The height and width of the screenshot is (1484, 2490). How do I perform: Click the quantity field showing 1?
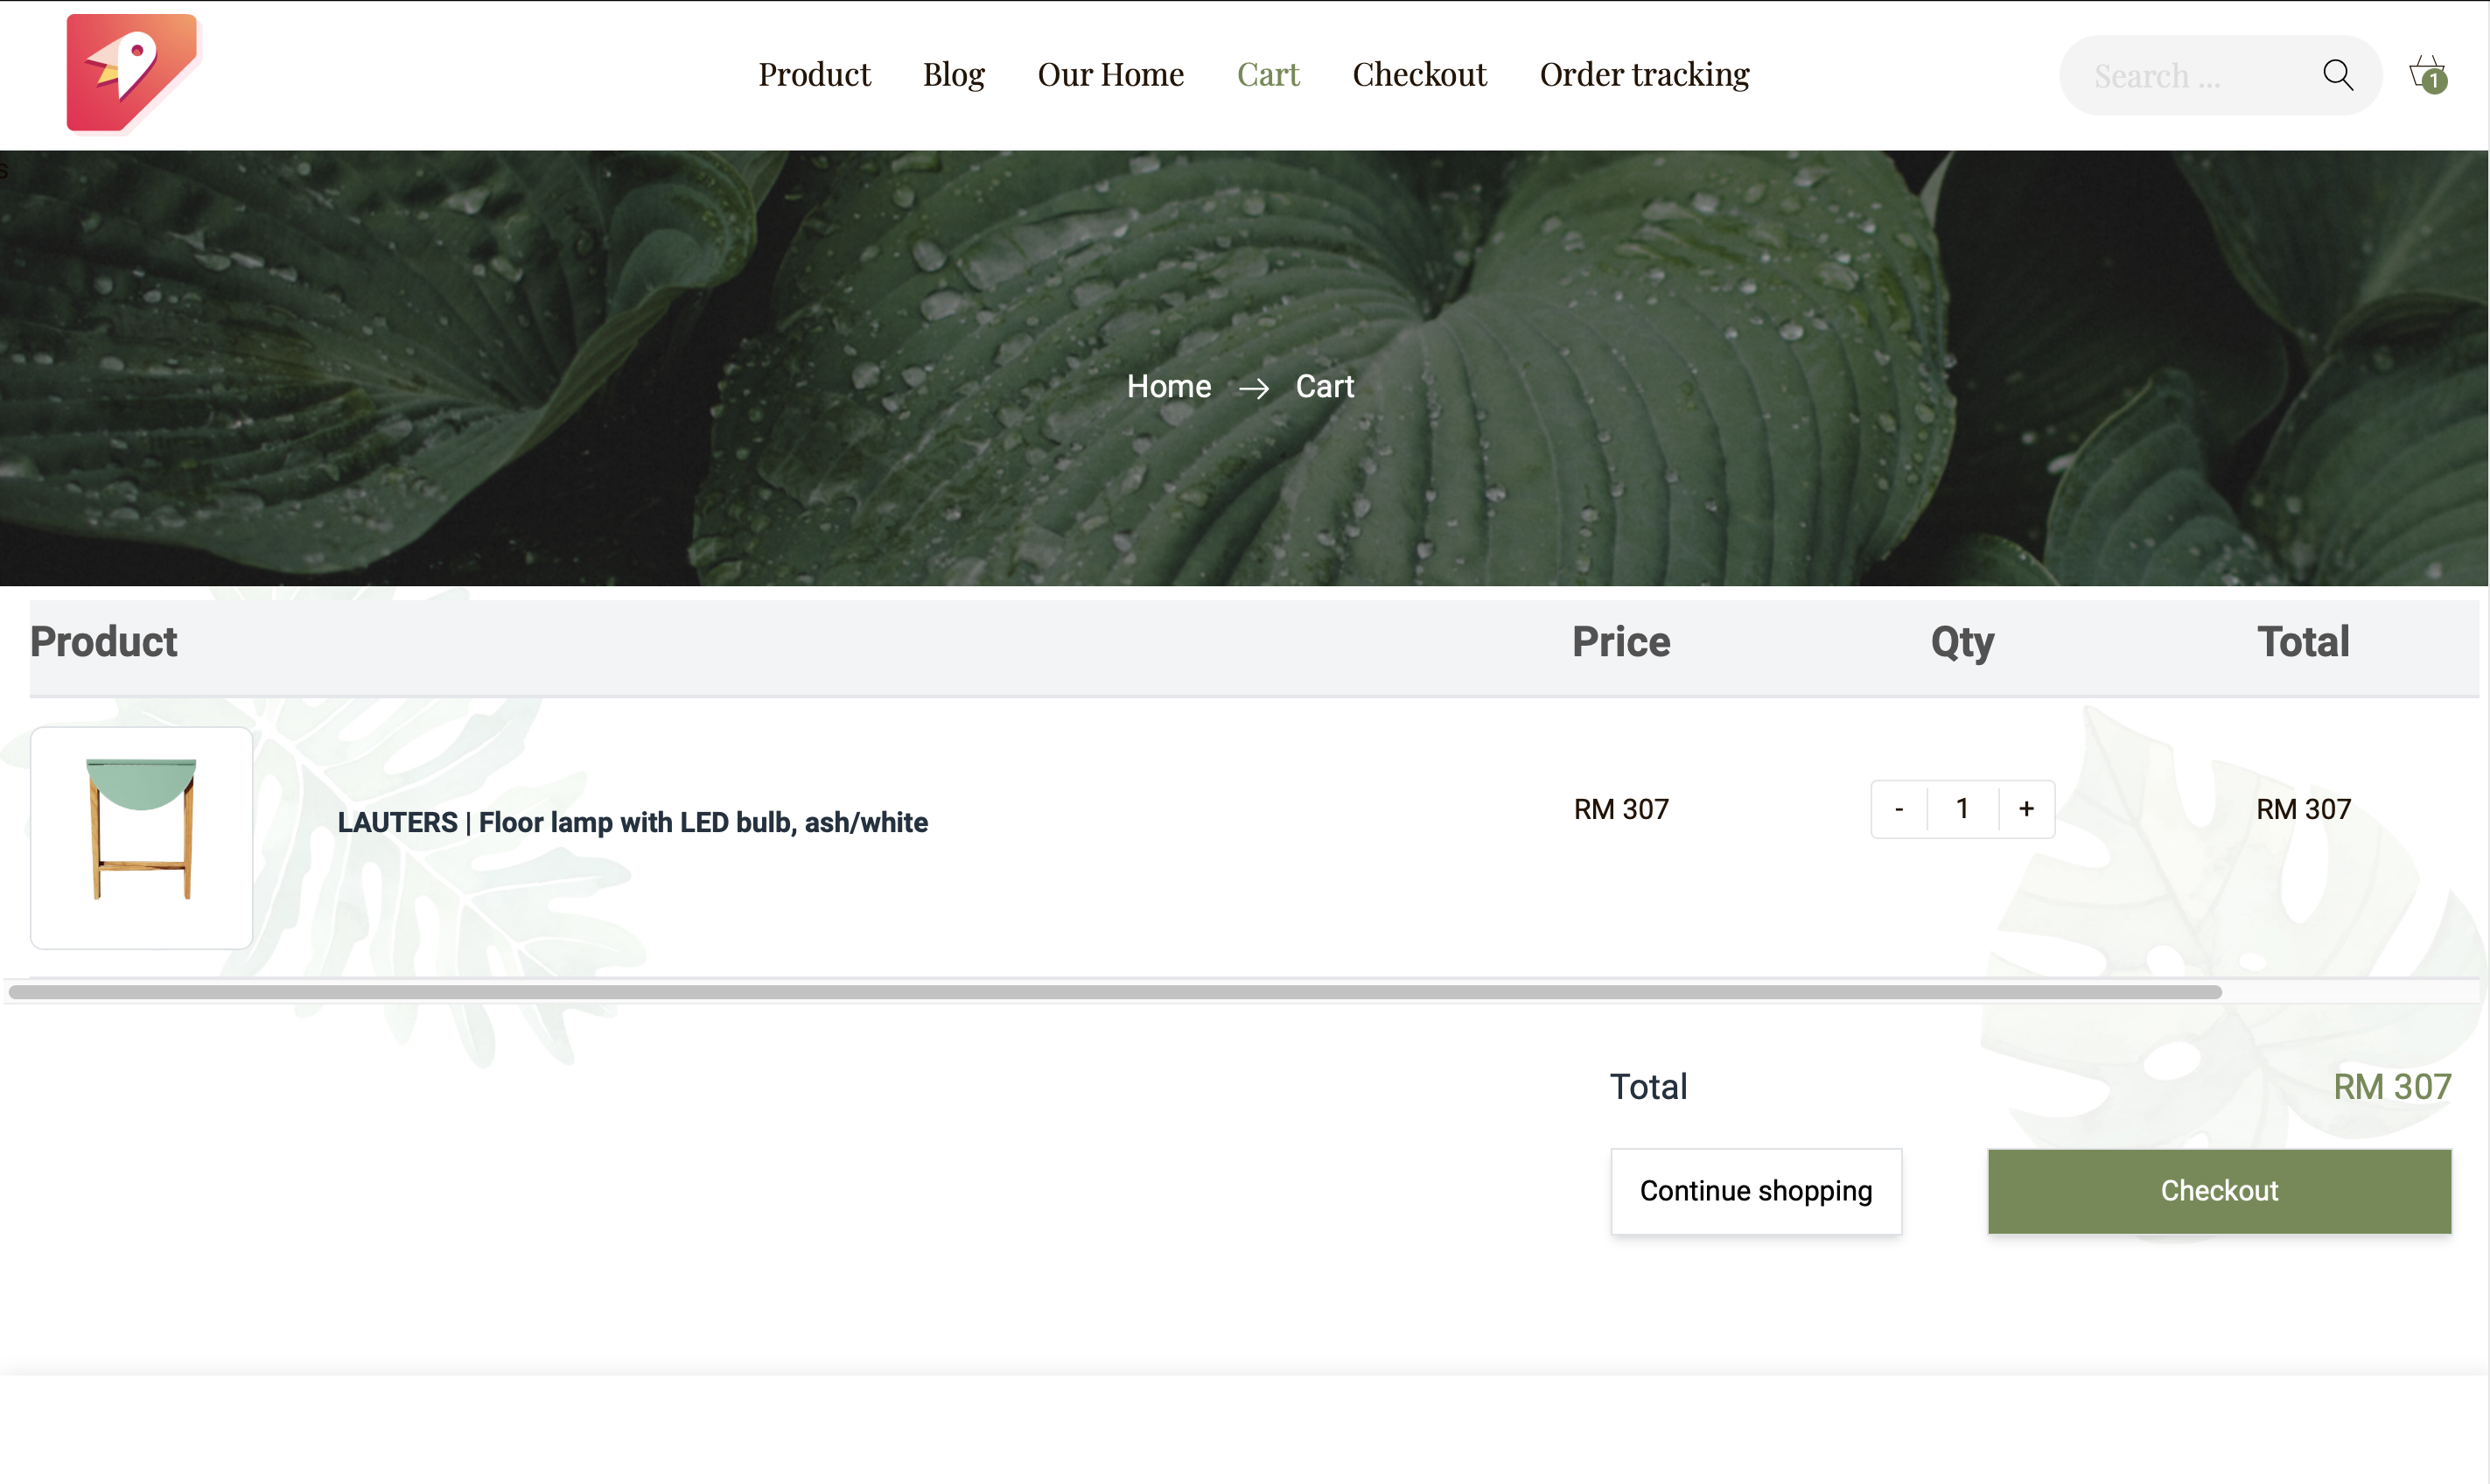(1962, 808)
